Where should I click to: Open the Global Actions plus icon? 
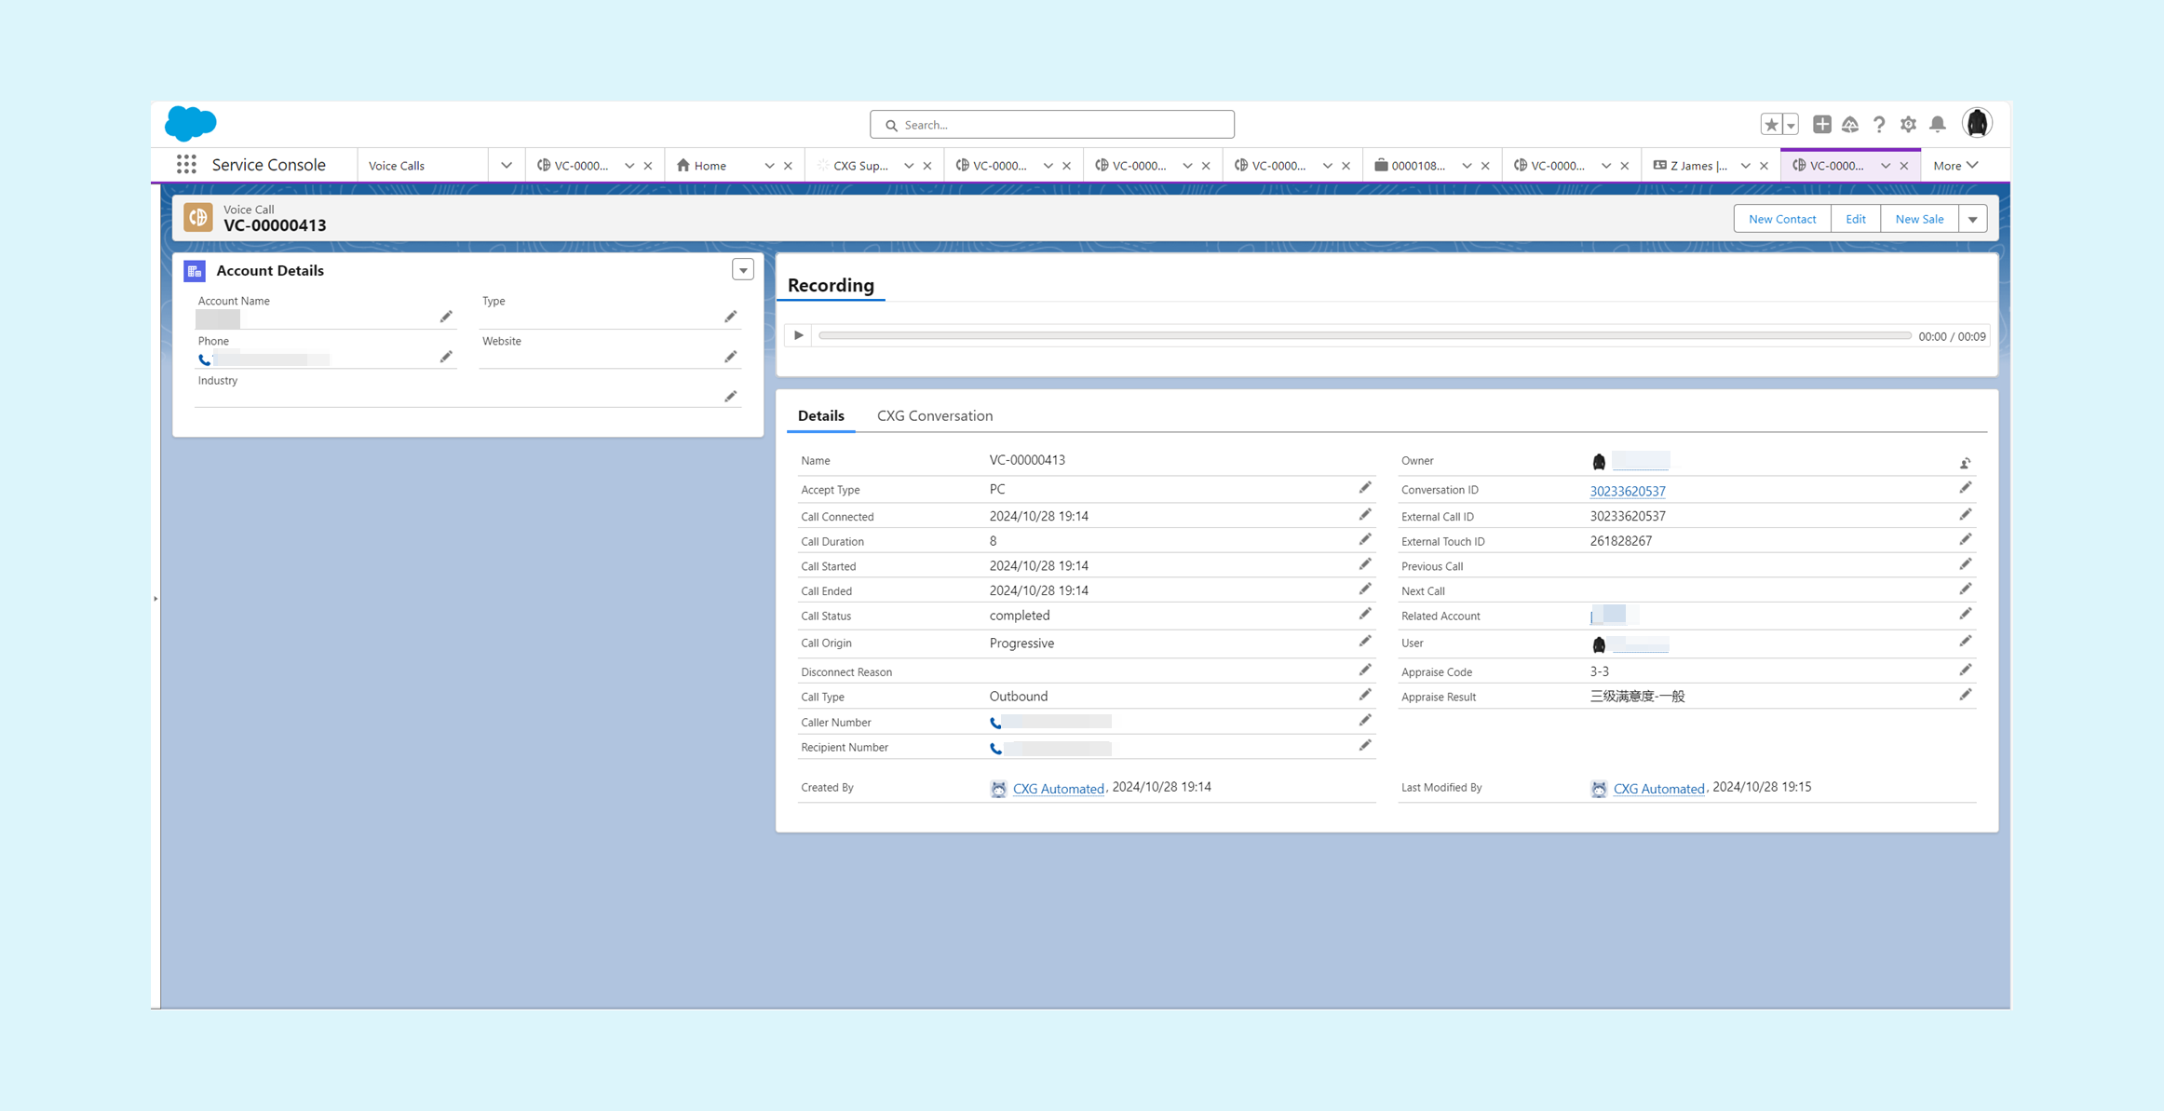click(1821, 124)
